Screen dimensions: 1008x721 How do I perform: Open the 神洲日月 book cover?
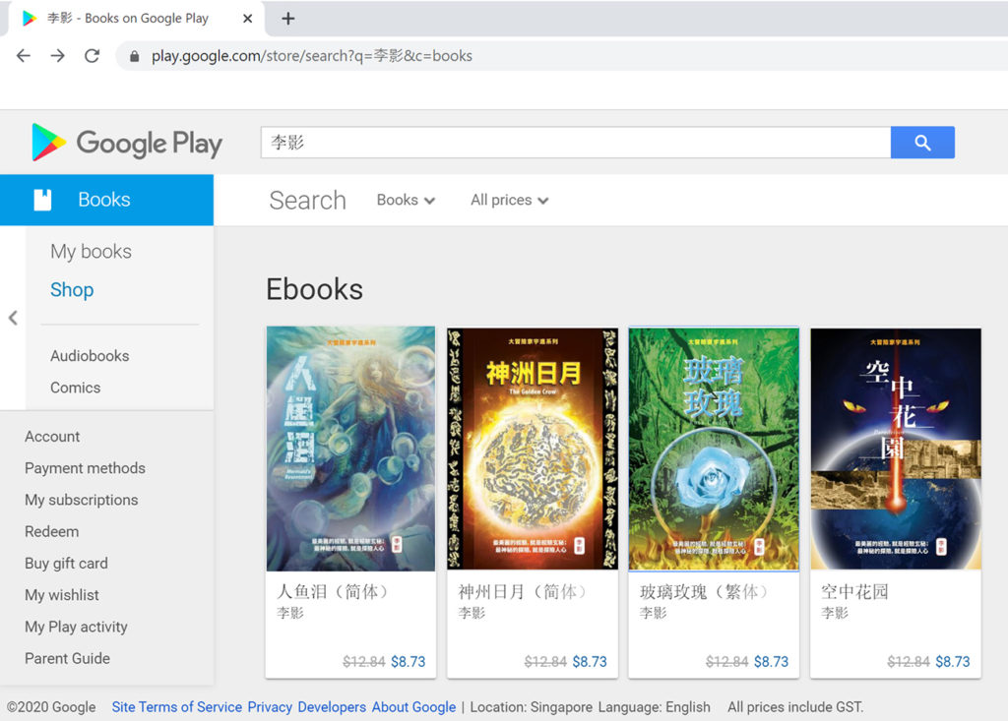[533, 449]
